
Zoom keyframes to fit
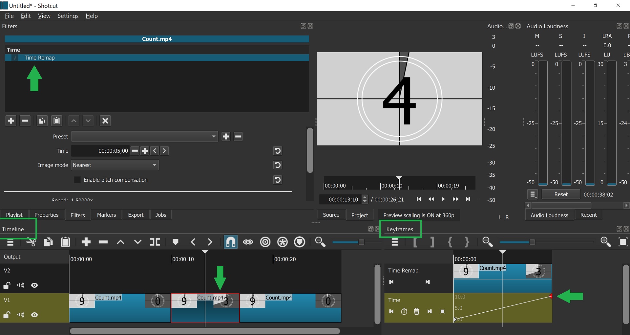(623, 242)
